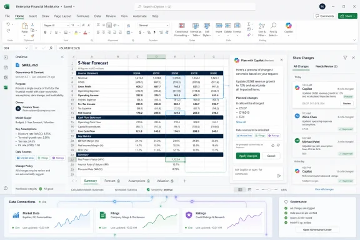Switch to Page Layout view icon
This screenshot has width=360, height=240.
(x=249, y=190)
